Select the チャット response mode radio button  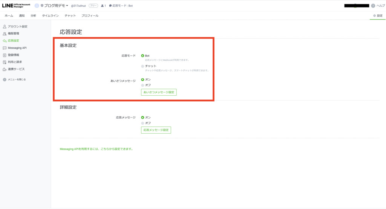point(142,66)
